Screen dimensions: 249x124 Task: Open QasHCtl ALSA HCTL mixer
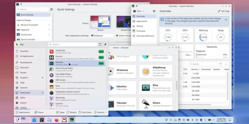77,104
